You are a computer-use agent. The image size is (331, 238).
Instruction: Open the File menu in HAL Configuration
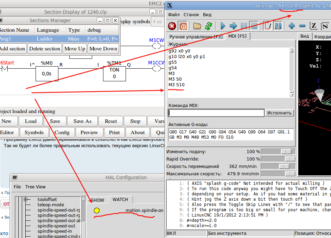(x=17, y=187)
